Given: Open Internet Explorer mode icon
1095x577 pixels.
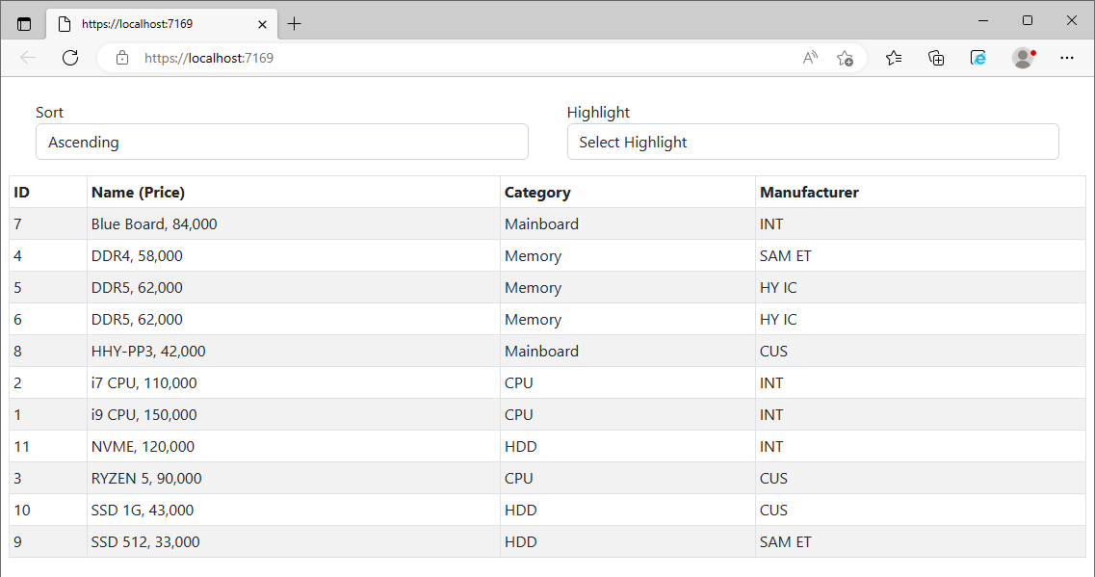Looking at the screenshot, I should [978, 58].
